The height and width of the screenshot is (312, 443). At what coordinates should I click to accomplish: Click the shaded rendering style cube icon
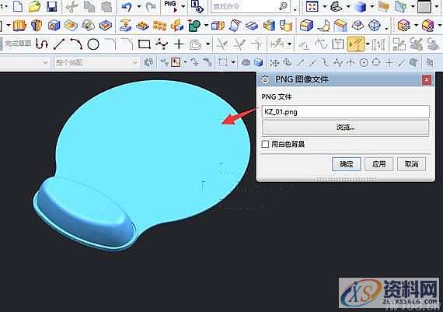click(x=360, y=6)
